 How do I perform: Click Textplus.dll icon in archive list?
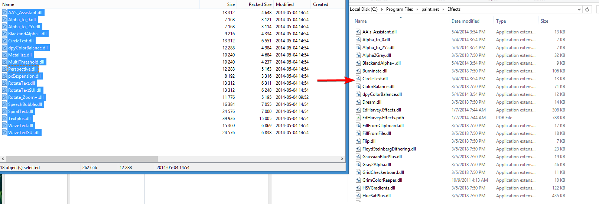[5, 119]
